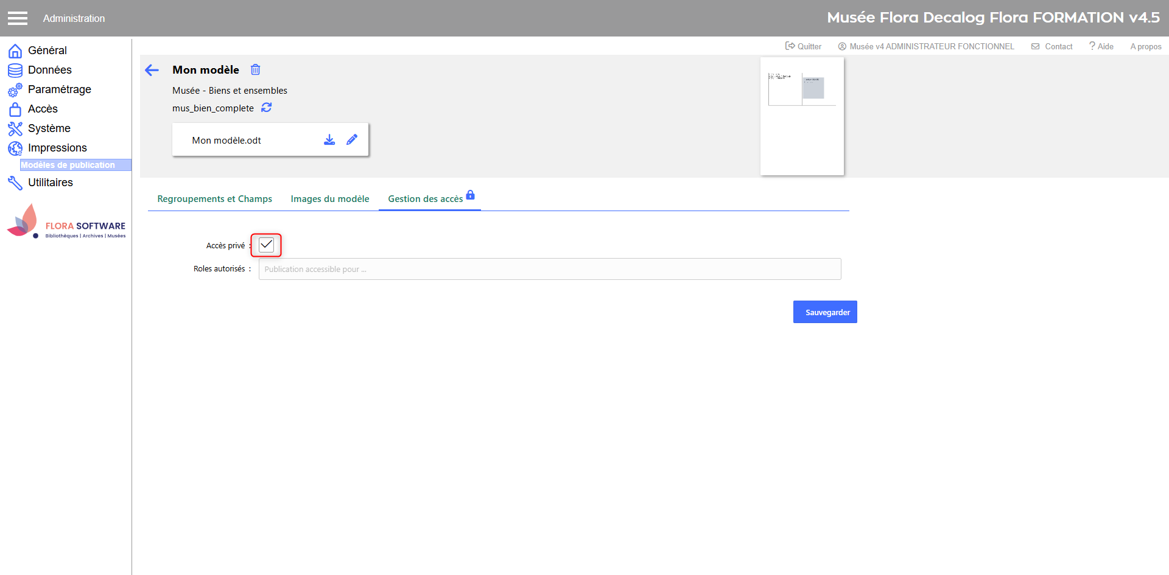Open the Contact link
Image resolution: width=1169 pixels, height=575 pixels.
[1052, 46]
